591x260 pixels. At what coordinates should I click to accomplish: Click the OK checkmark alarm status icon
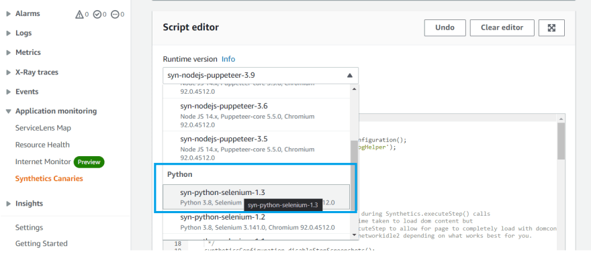(97, 14)
